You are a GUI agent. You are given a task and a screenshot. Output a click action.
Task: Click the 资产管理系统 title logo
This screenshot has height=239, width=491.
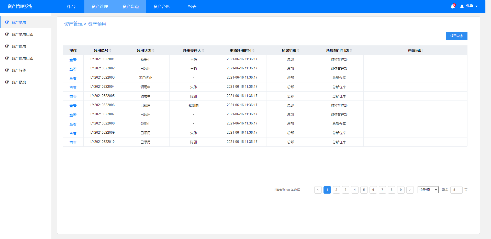pos(20,6)
